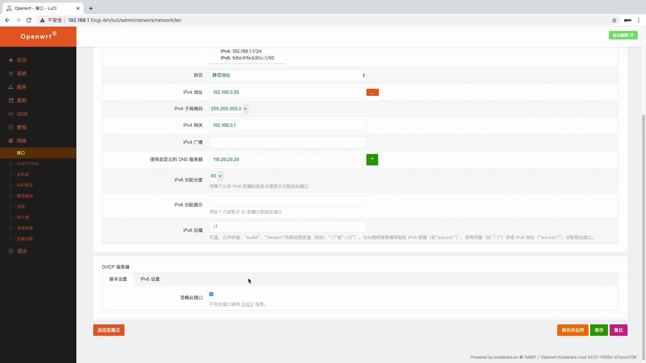Image resolution: width=646 pixels, height=363 pixels.
Task: Click the 防火墙 sidebar icon
Action: pos(23,217)
